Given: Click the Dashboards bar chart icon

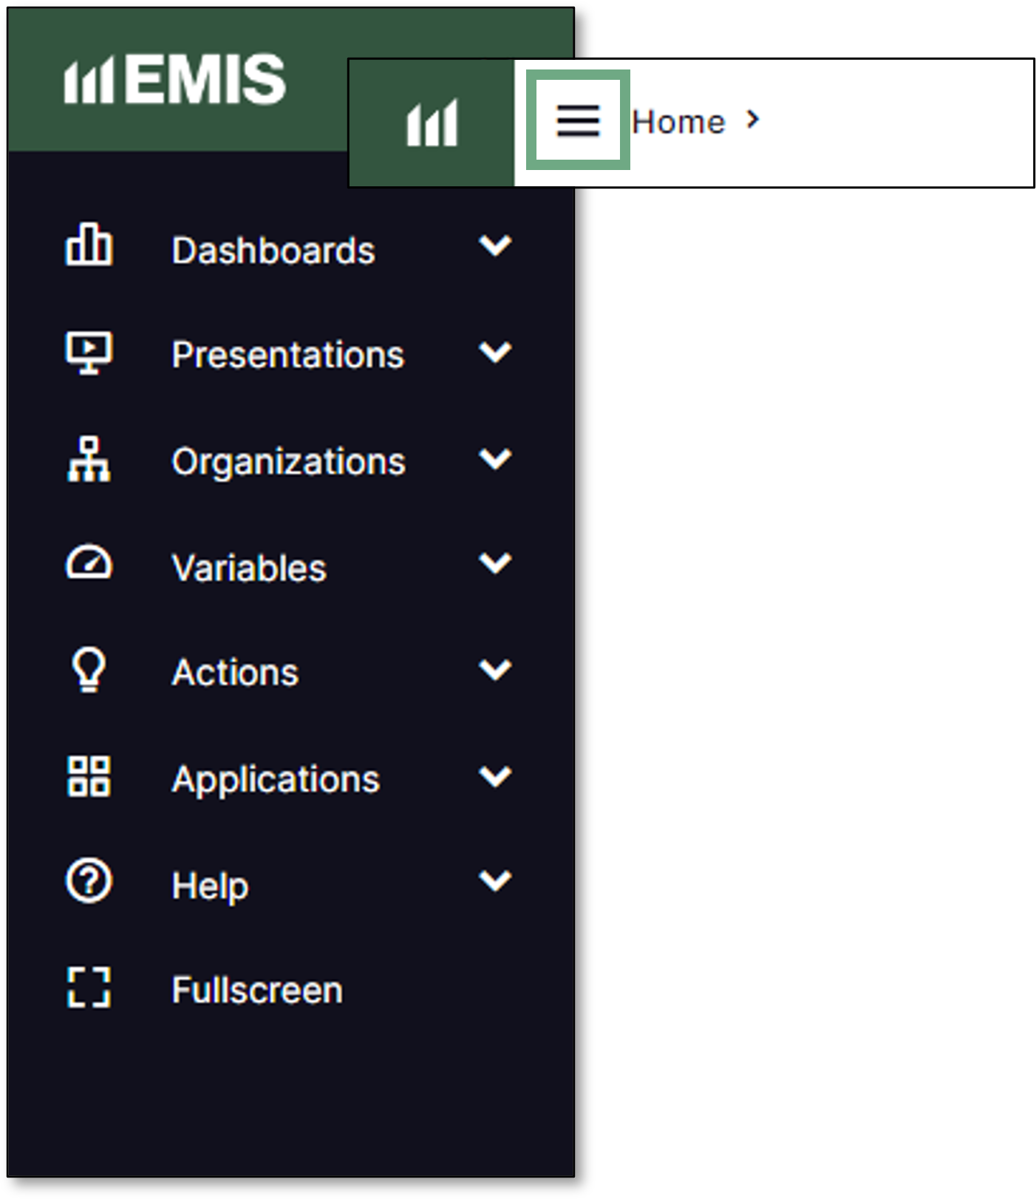Looking at the screenshot, I should 89,244.
